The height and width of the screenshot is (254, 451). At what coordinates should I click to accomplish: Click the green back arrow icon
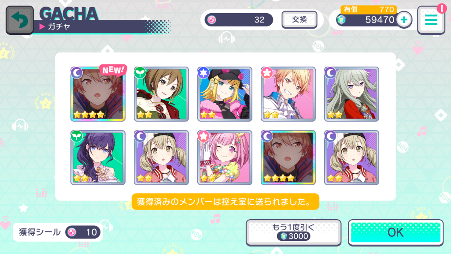19,20
